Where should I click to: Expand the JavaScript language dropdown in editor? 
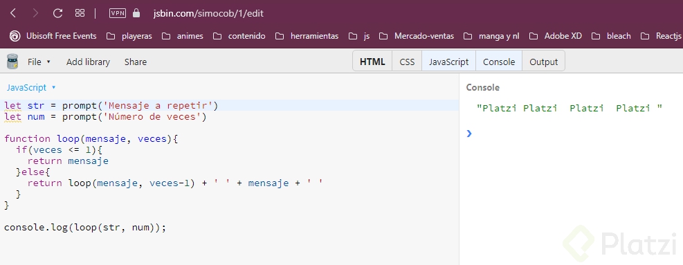31,88
